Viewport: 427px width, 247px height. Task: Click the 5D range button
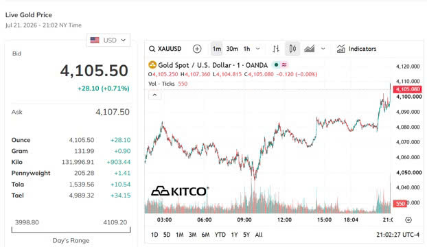tap(167, 235)
